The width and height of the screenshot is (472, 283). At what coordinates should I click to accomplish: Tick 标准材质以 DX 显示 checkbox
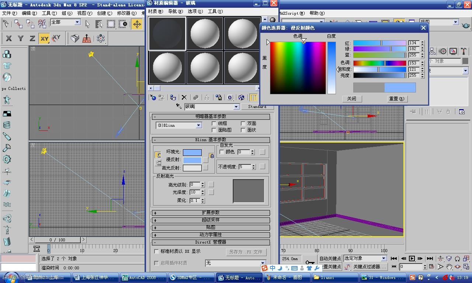[x=156, y=251]
